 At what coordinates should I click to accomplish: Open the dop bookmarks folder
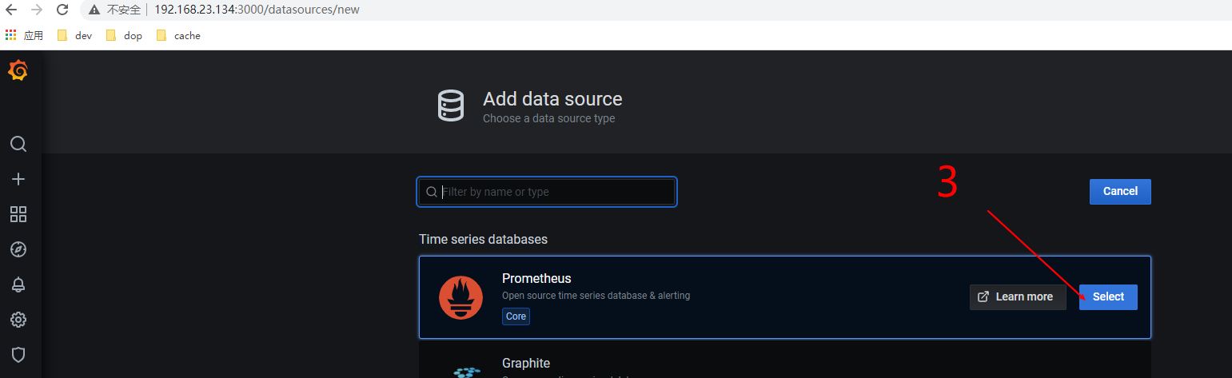124,36
